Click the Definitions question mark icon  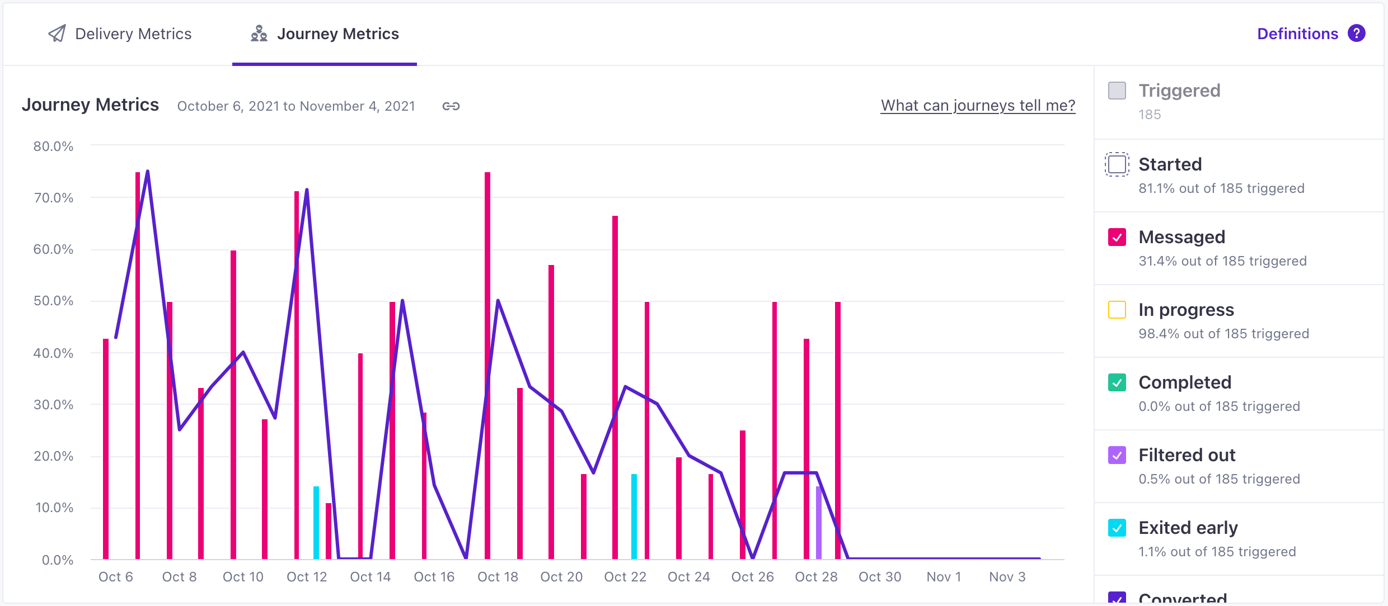(1357, 34)
